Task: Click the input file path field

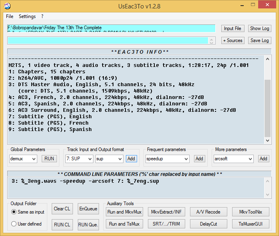Action: click(x=111, y=28)
